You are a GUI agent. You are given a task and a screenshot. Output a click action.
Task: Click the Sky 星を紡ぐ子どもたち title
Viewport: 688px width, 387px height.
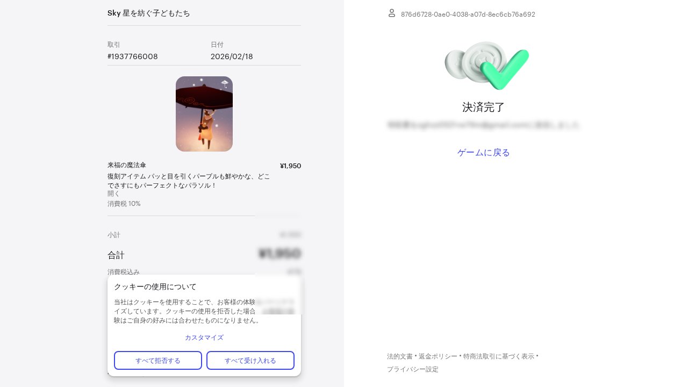click(149, 13)
